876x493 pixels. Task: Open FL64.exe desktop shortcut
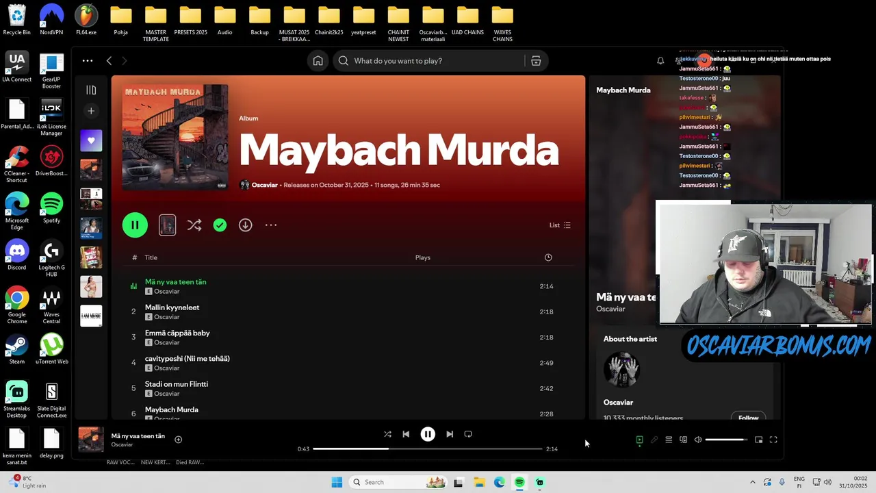coord(86,19)
